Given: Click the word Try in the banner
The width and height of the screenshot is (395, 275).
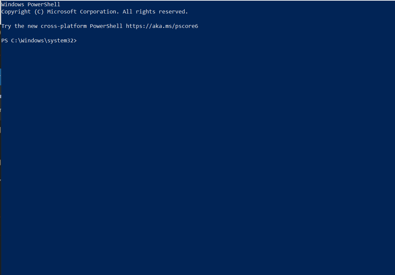Looking at the screenshot, I should (x=6, y=26).
